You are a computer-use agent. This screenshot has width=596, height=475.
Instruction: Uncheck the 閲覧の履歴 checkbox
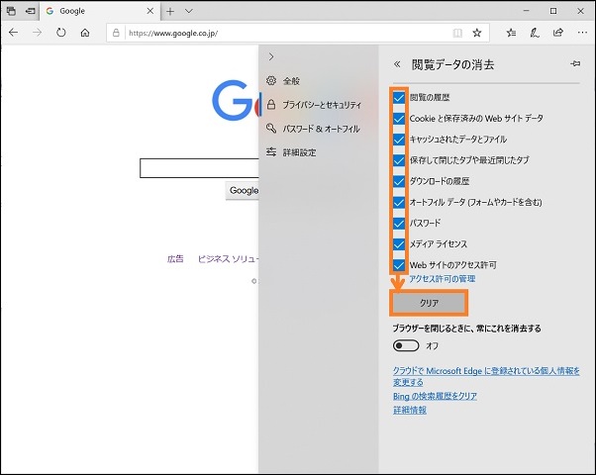point(399,99)
